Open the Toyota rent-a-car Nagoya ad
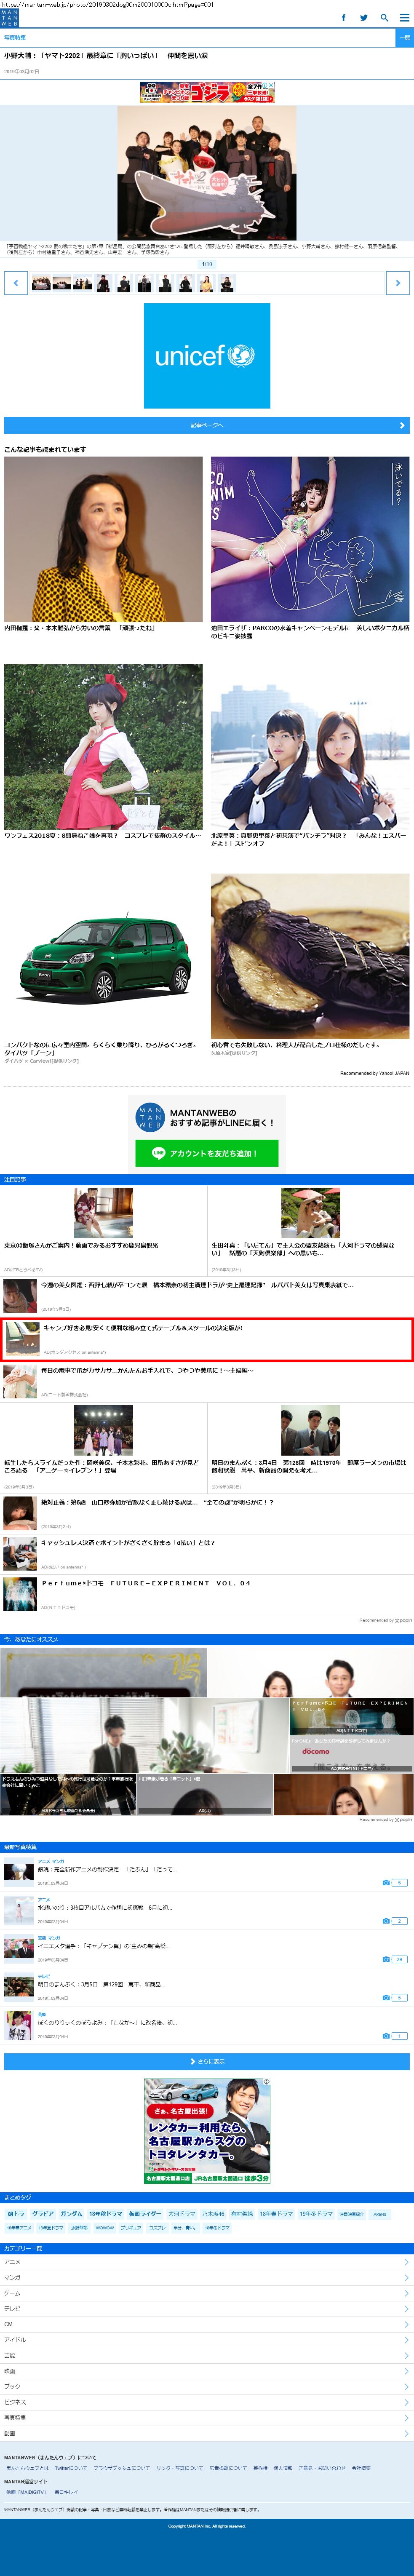This screenshot has width=414, height=2576. (207, 2131)
